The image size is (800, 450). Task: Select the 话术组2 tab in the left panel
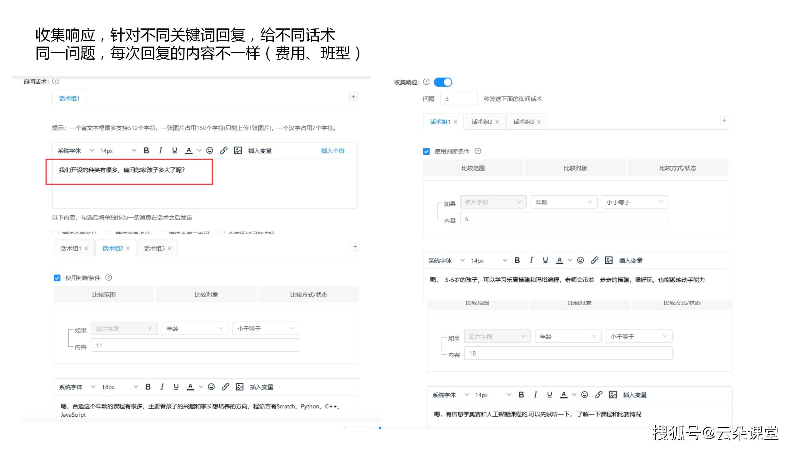point(113,248)
